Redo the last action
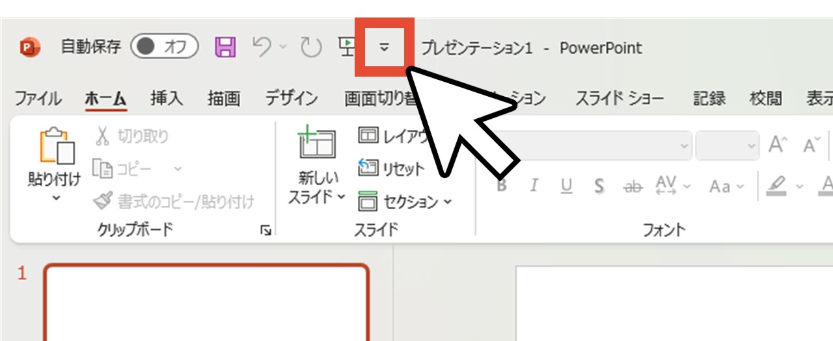 point(310,47)
